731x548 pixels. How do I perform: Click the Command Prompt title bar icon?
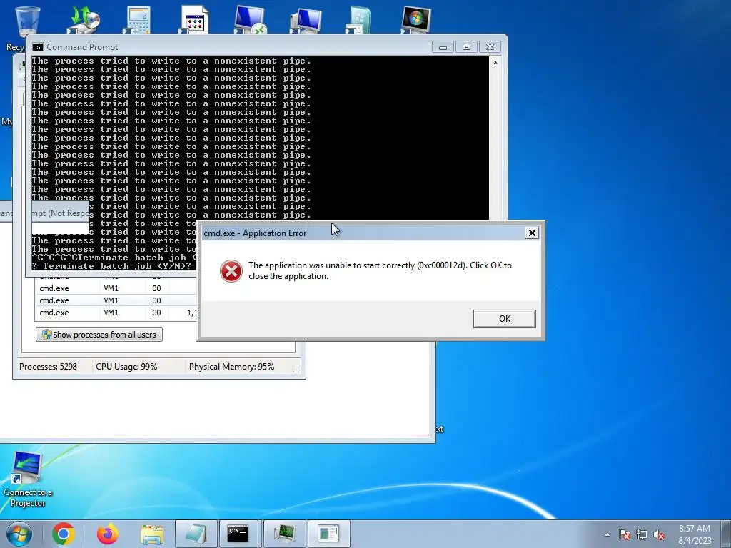coord(38,47)
